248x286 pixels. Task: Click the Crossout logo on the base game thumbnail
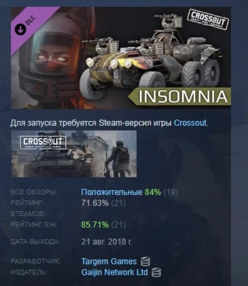pos(43,143)
